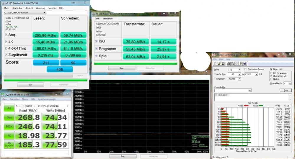This screenshot has height=159, width=295.
Task: Open the C300-CTFDDAC064MAG drive dropdown
Action: [25, 13]
